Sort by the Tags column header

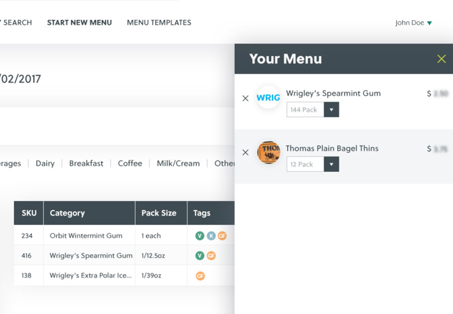[x=211, y=213]
